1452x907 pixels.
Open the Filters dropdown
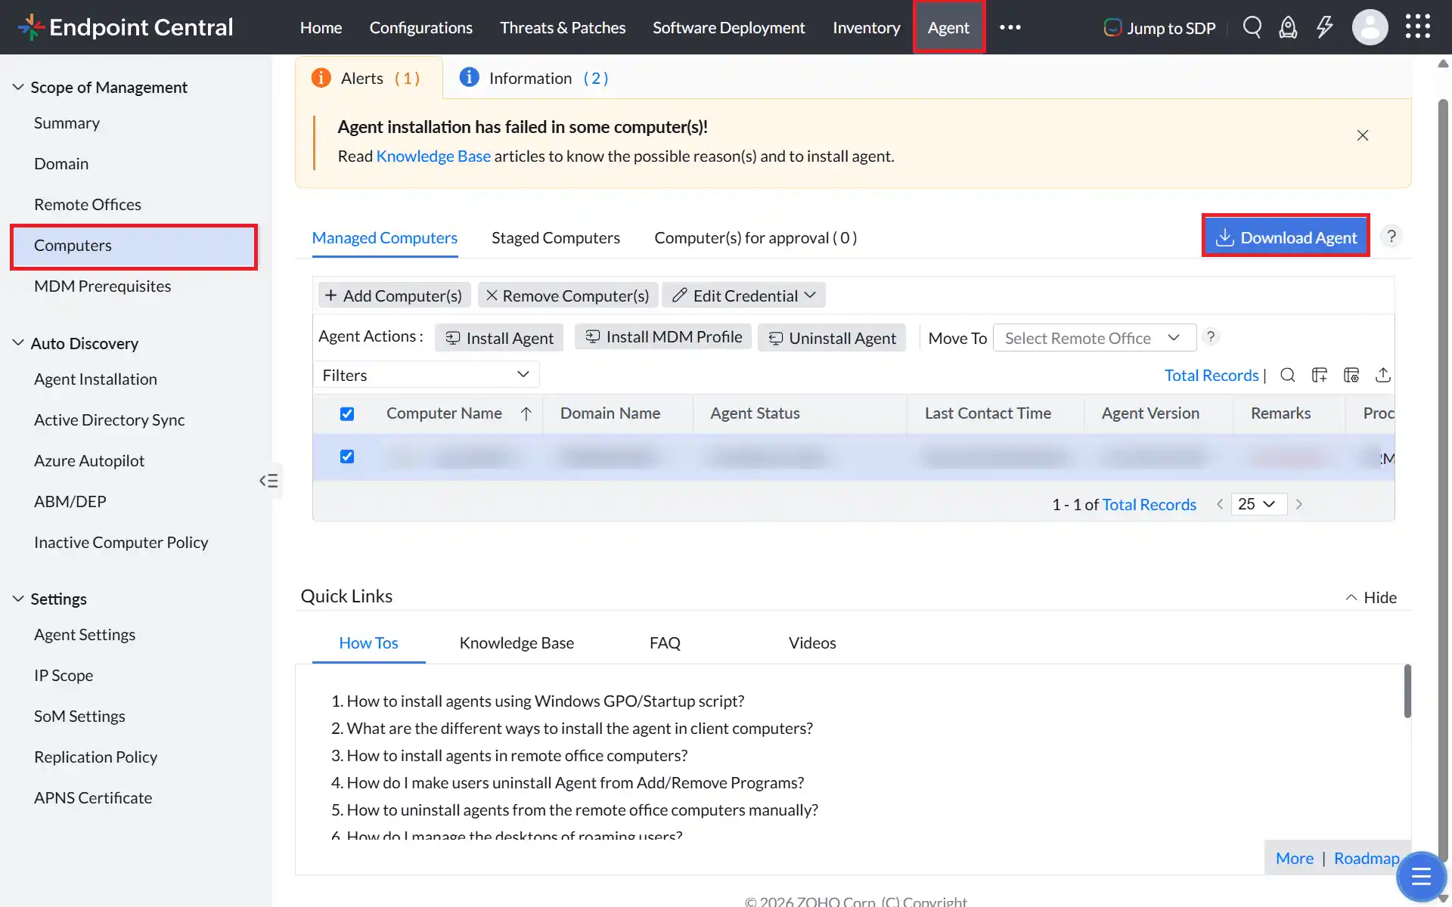(x=427, y=375)
